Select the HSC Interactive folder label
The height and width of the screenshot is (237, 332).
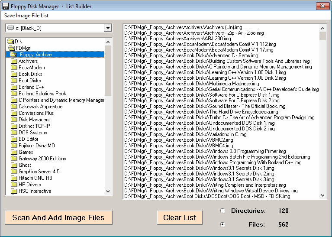[x=35, y=191]
